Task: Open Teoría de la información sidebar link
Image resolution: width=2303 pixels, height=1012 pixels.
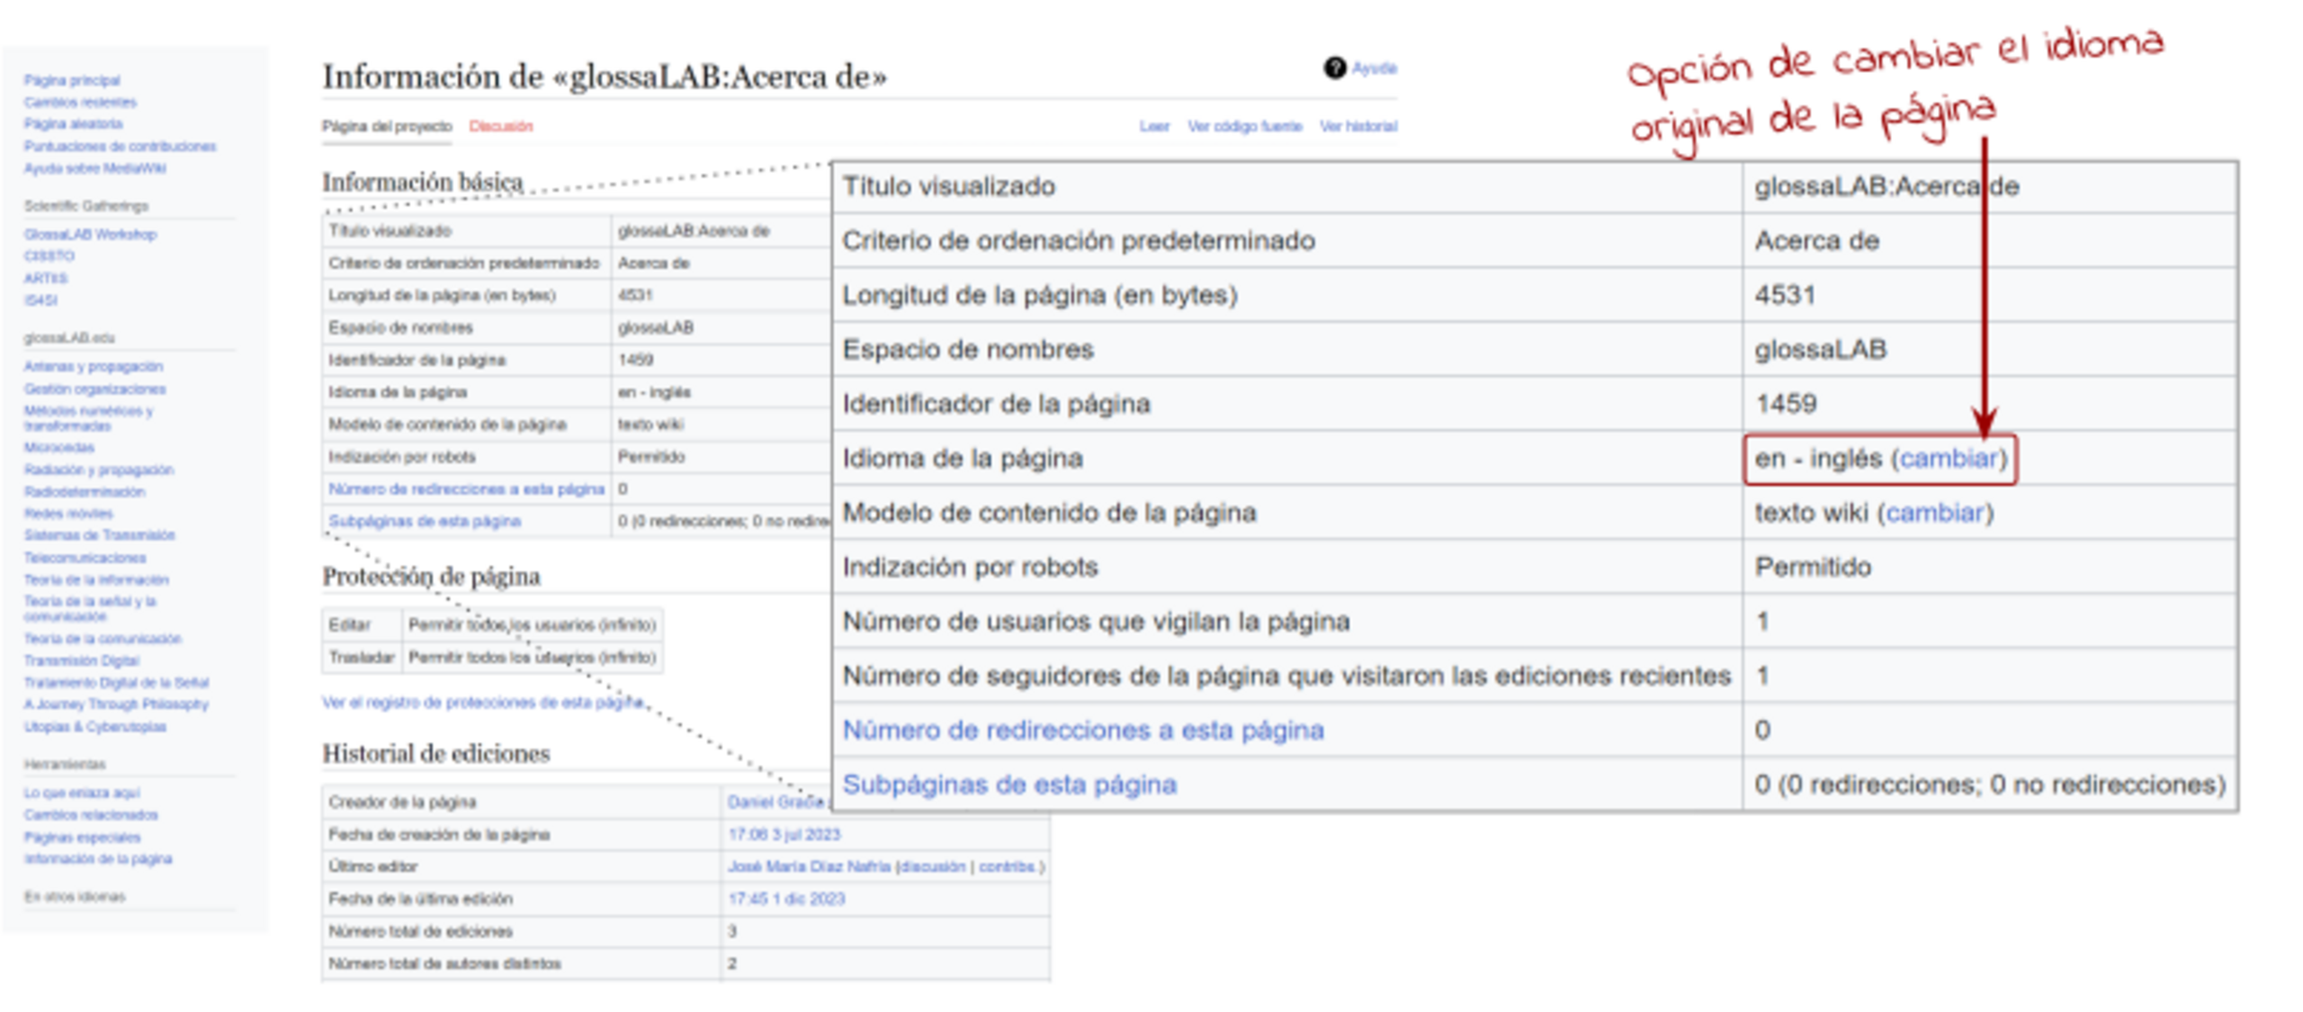Action: point(96,579)
